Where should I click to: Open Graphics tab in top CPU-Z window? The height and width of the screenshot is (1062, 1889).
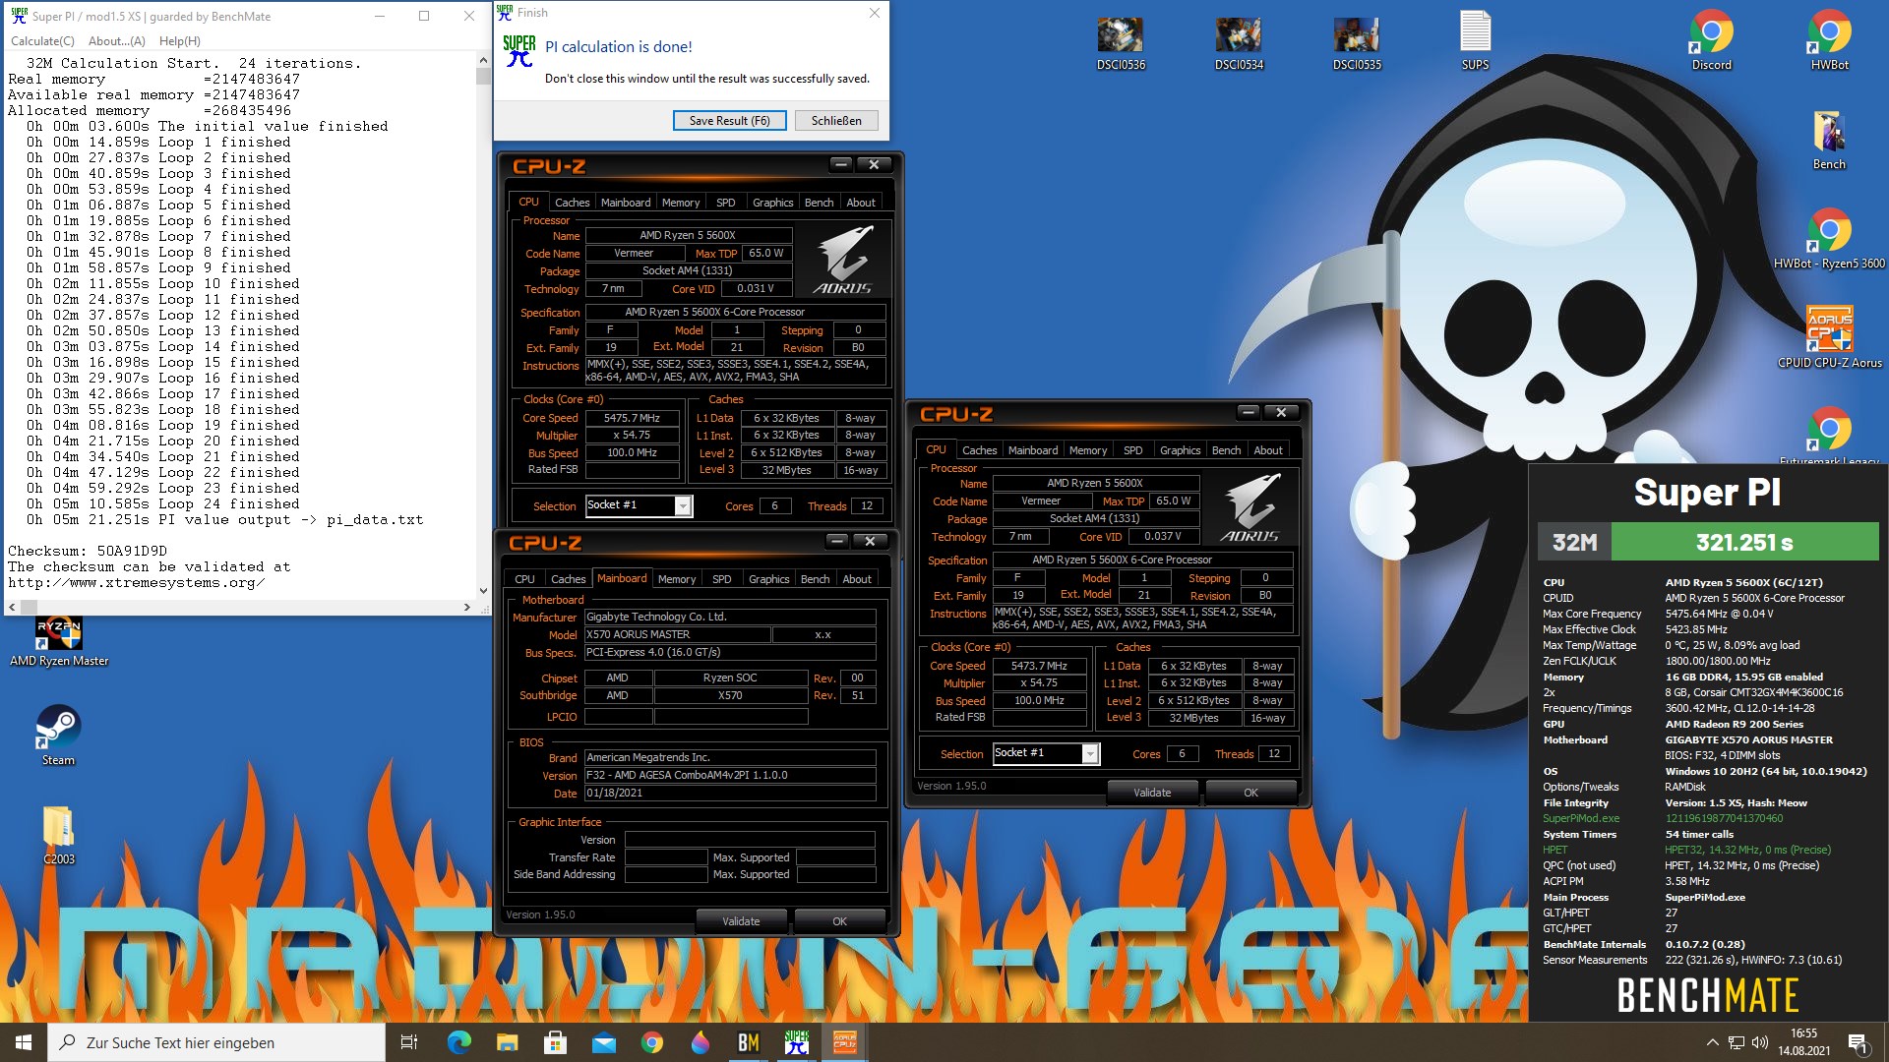(x=772, y=203)
